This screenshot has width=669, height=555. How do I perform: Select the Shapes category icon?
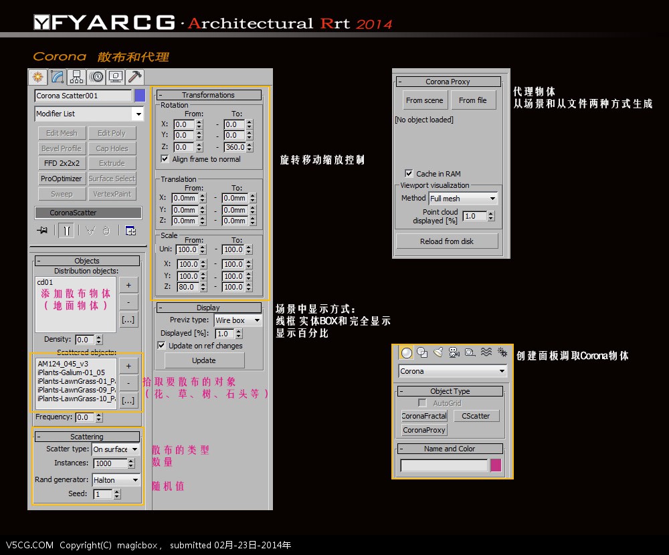pos(422,352)
